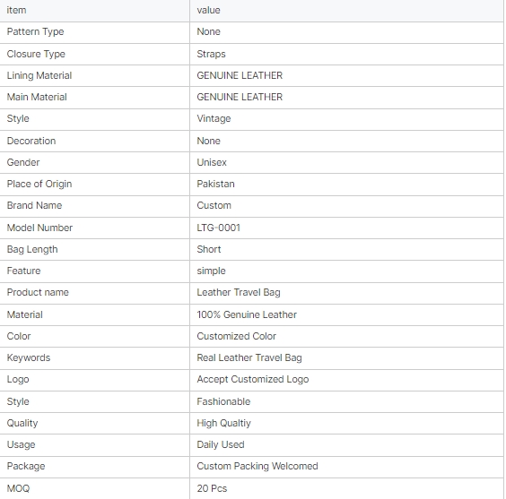
Task: Select the Lining Material GENUINE LEATHER value
Action: click(x=240, y=75)
